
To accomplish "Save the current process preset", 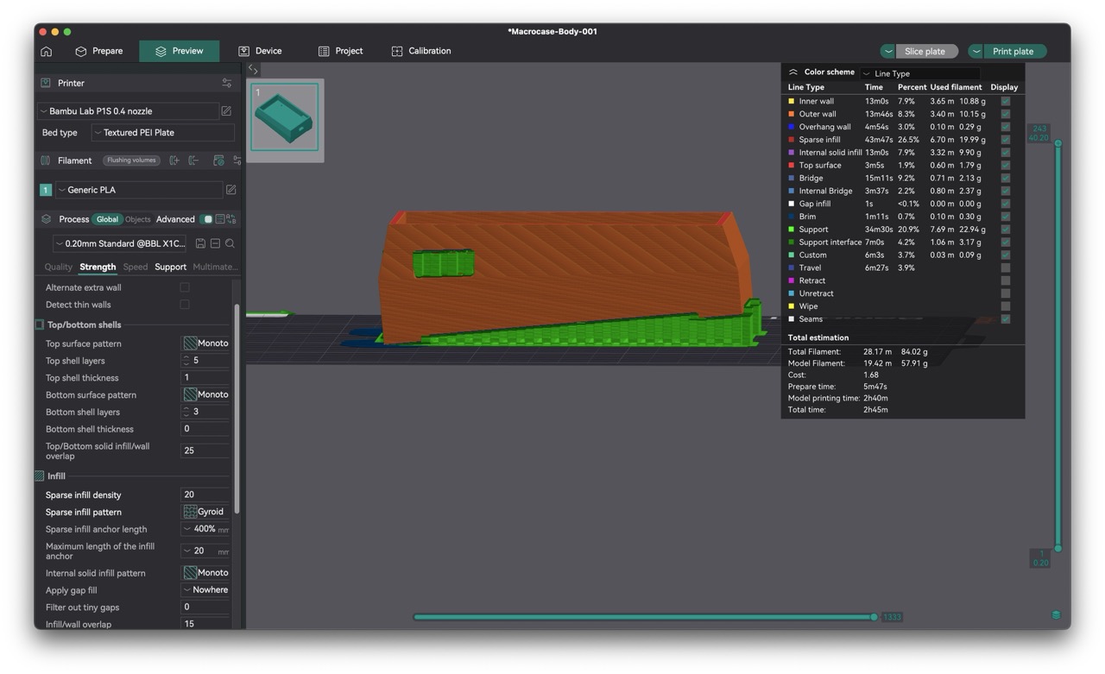I will coord(200,244).
